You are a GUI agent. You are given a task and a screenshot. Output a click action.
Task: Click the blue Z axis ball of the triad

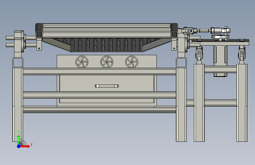point(19,146)
